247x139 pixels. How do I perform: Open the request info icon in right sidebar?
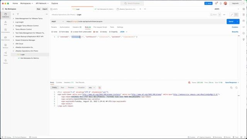[244, 33]
